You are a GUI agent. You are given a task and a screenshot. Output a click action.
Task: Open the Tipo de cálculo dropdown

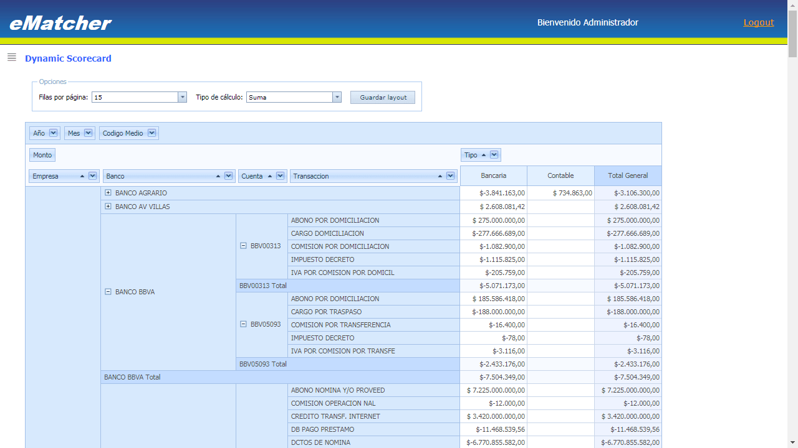tap(336, 97)
